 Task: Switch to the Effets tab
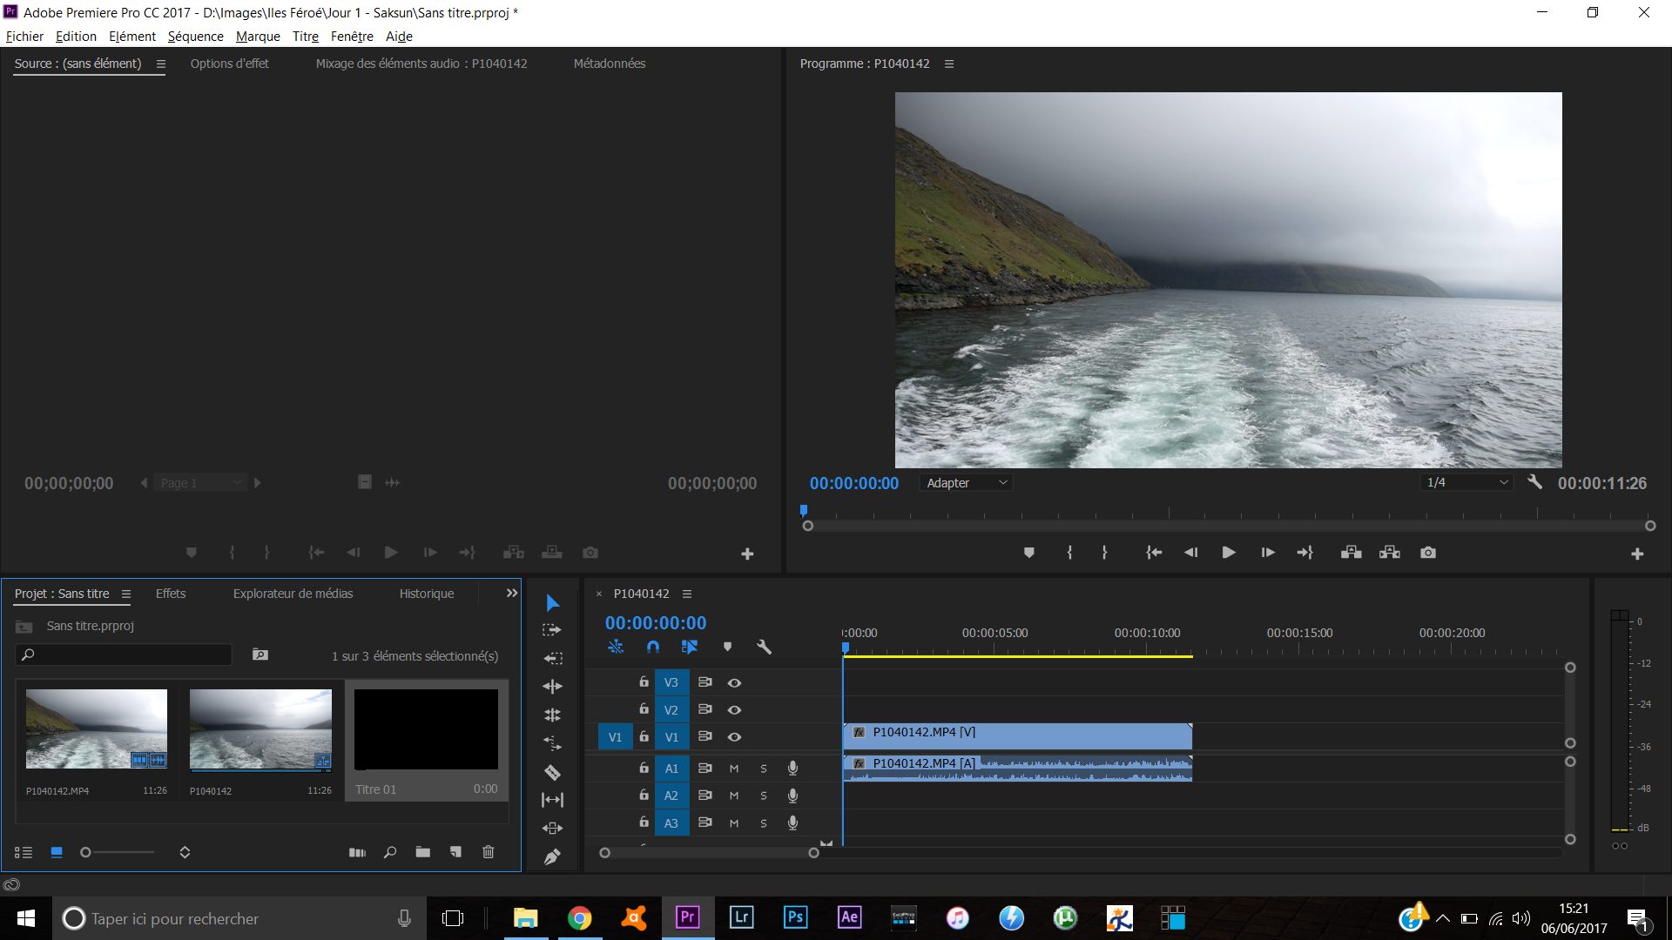point(171,594)
